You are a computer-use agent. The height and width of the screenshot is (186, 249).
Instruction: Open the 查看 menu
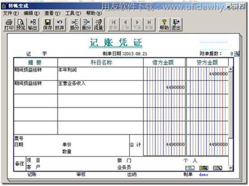(x=52, y=13)
